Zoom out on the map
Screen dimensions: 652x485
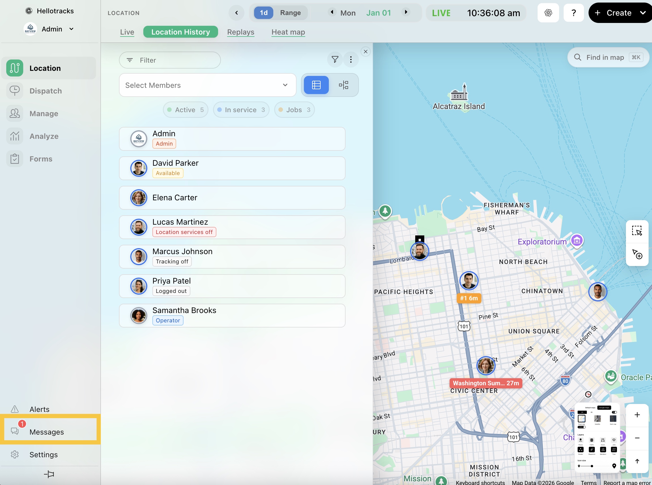[x=637, y=438]
